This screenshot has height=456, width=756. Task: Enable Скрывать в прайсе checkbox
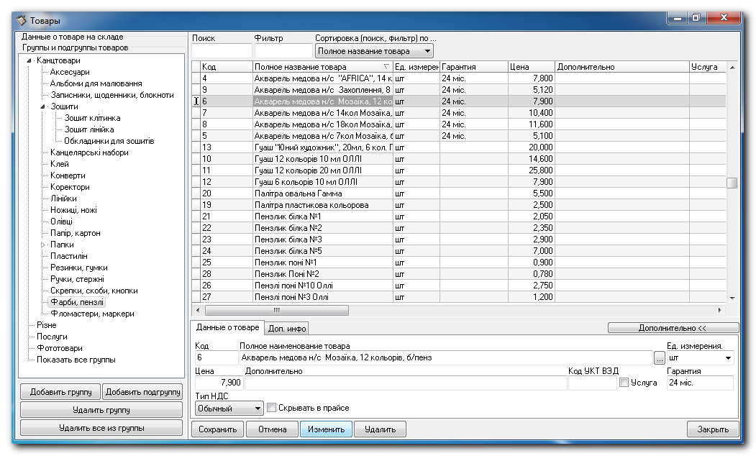pyautogui.click(x=271, y=408)
